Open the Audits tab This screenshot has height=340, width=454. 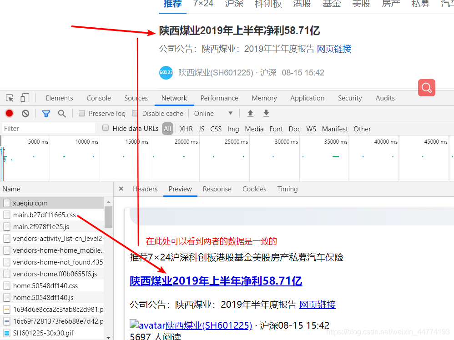[385, 98]
